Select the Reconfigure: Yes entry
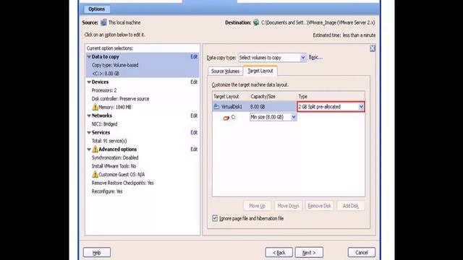The height and width of the screenshot is (260, 463). click(x=107, y=191)
